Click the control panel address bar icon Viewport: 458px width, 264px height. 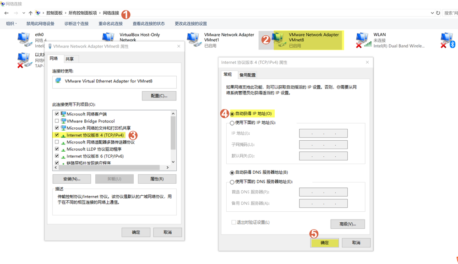[38, 13]
